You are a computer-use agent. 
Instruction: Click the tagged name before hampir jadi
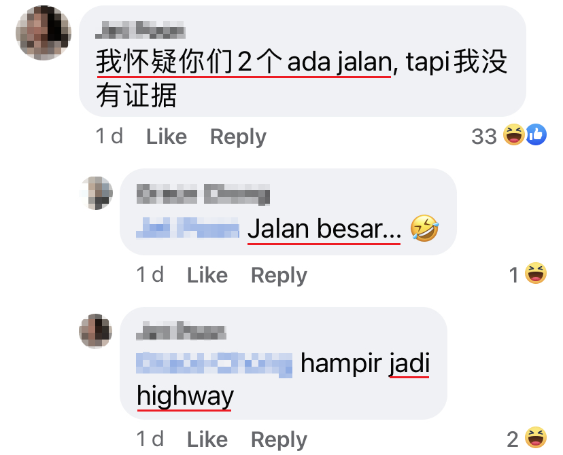pos(214,365)
